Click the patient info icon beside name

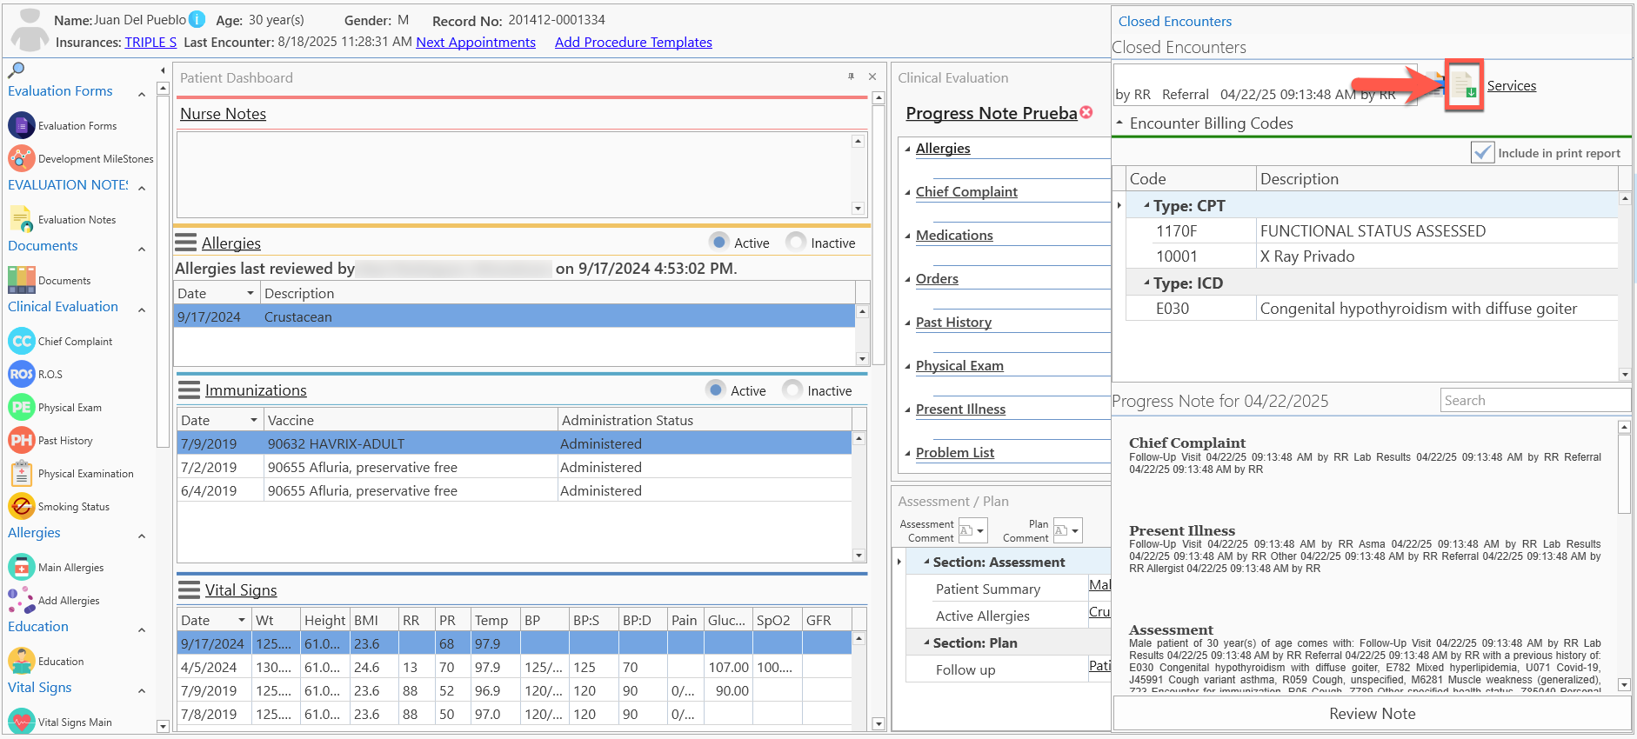pos(197,19)
